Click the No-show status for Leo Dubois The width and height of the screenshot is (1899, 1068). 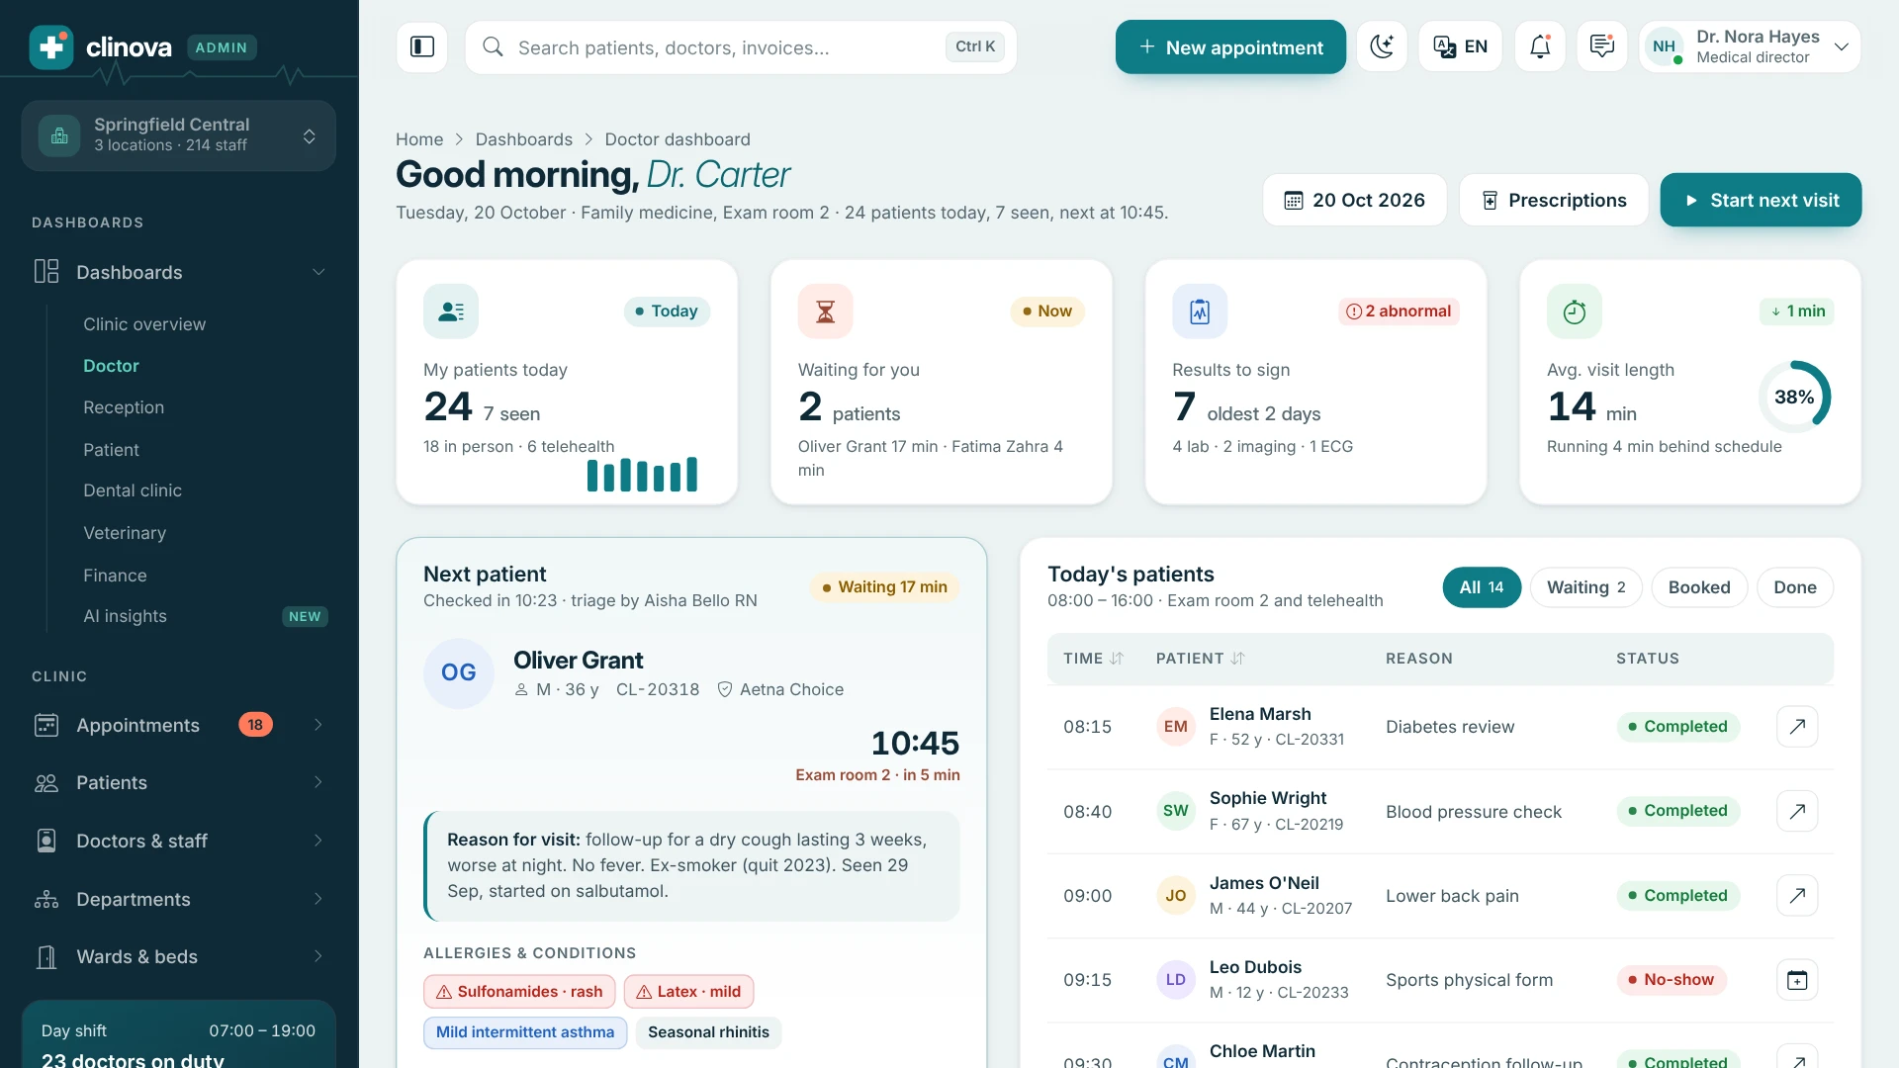1672,980
